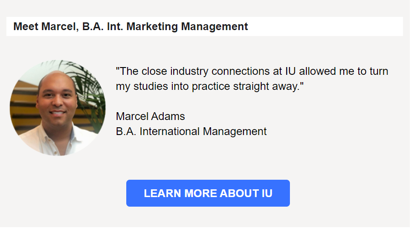The width and height of the screenshot is (413, 229).
Task: Click "IU" on the blue button
Action: pyautogui.click(x=267, y=193)
